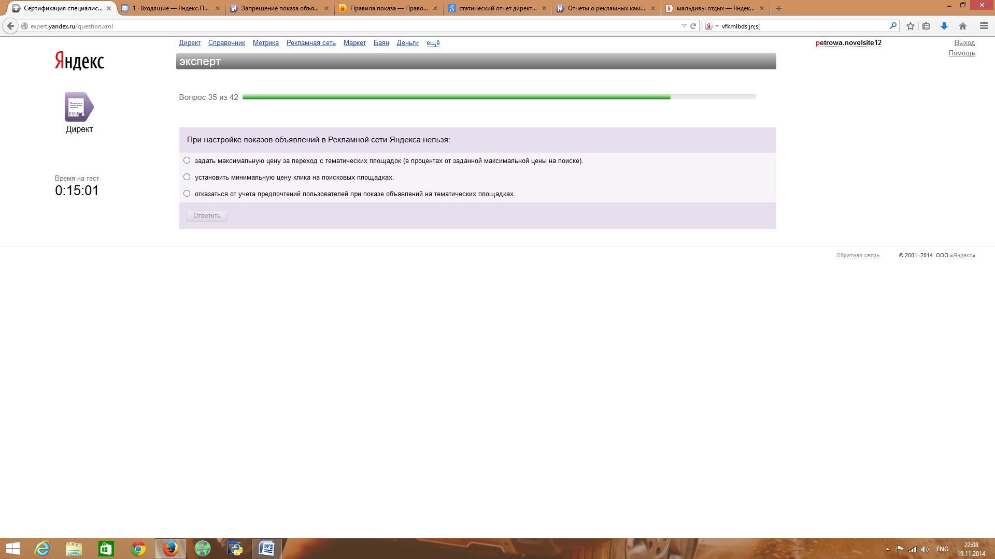The width and height of the screenshot is (995, 559).
Task: Click the browser back arrow button
Action: [x=10, y=26]
